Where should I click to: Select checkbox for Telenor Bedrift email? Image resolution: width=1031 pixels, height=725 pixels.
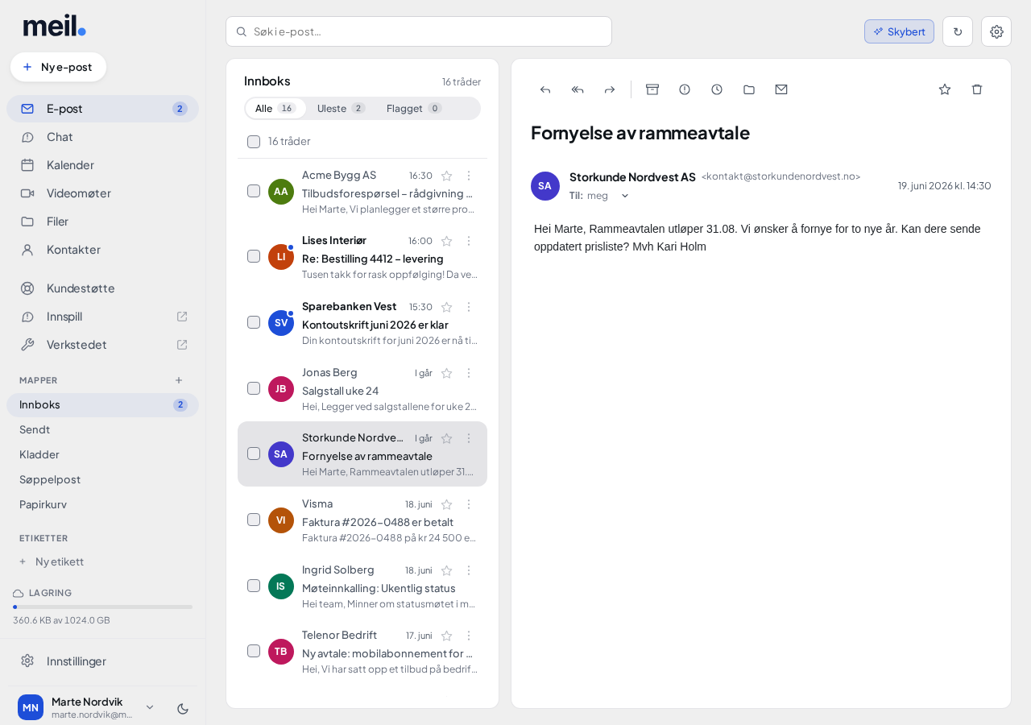point(254,651)
